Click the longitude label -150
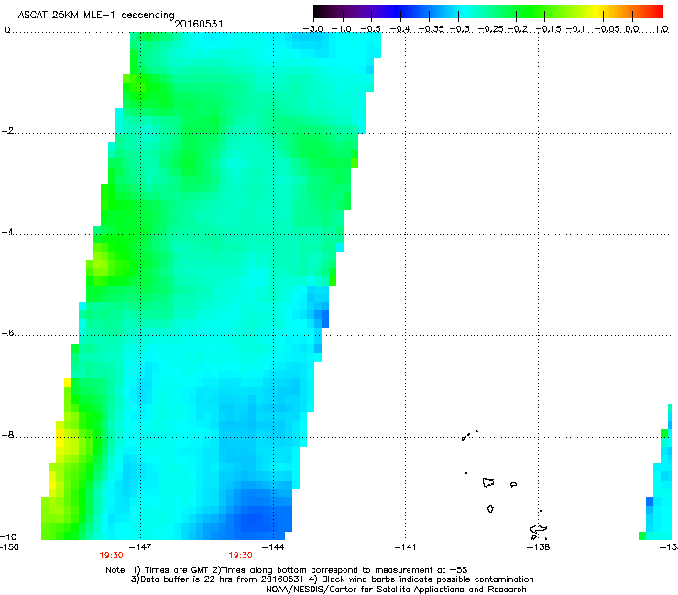Viewport: 678px width, 595px height. (x=9, y=547)
